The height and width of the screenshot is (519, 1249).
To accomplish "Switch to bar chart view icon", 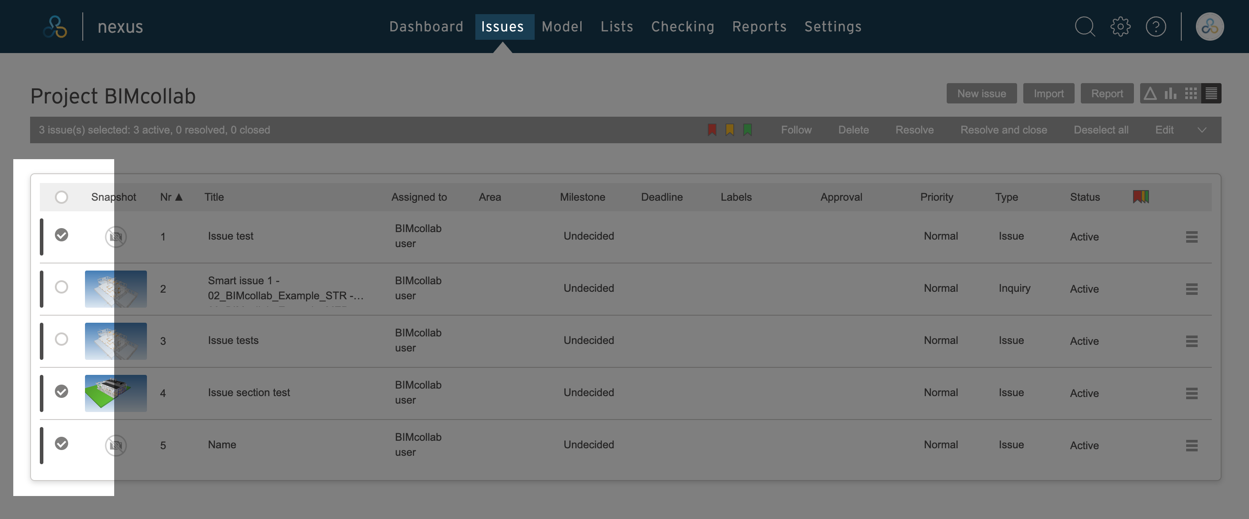I will point(1170,93).
